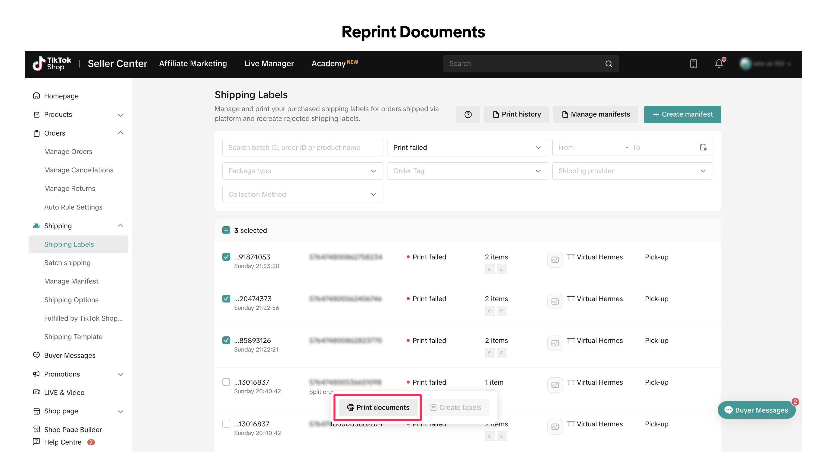Toggle the 3 selected select-all checkbox
Screen dimensions: 827x457
pyautogui.click(x=226, y=230)
